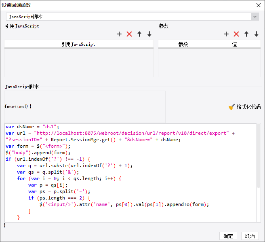Add a new parameter row
Viewport: 265px width, 242px height.
coord(226,34)
